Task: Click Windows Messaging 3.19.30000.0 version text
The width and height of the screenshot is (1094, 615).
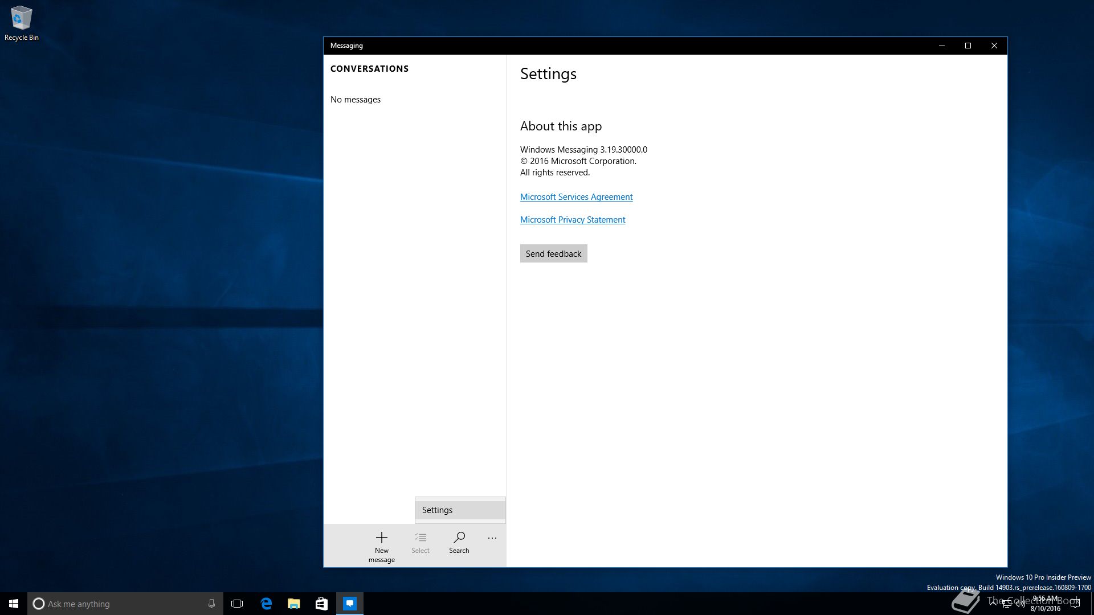Action: point(583,150)
